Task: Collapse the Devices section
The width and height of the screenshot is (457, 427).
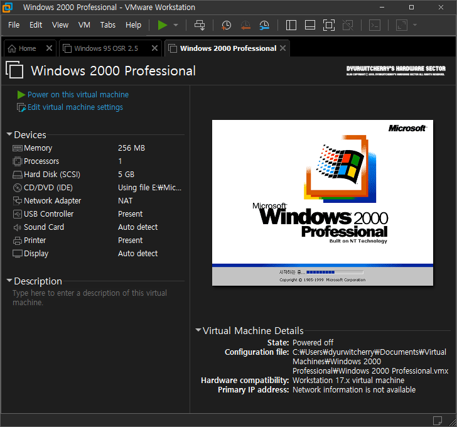Action: pyautogui.click(x=9, y=134)
